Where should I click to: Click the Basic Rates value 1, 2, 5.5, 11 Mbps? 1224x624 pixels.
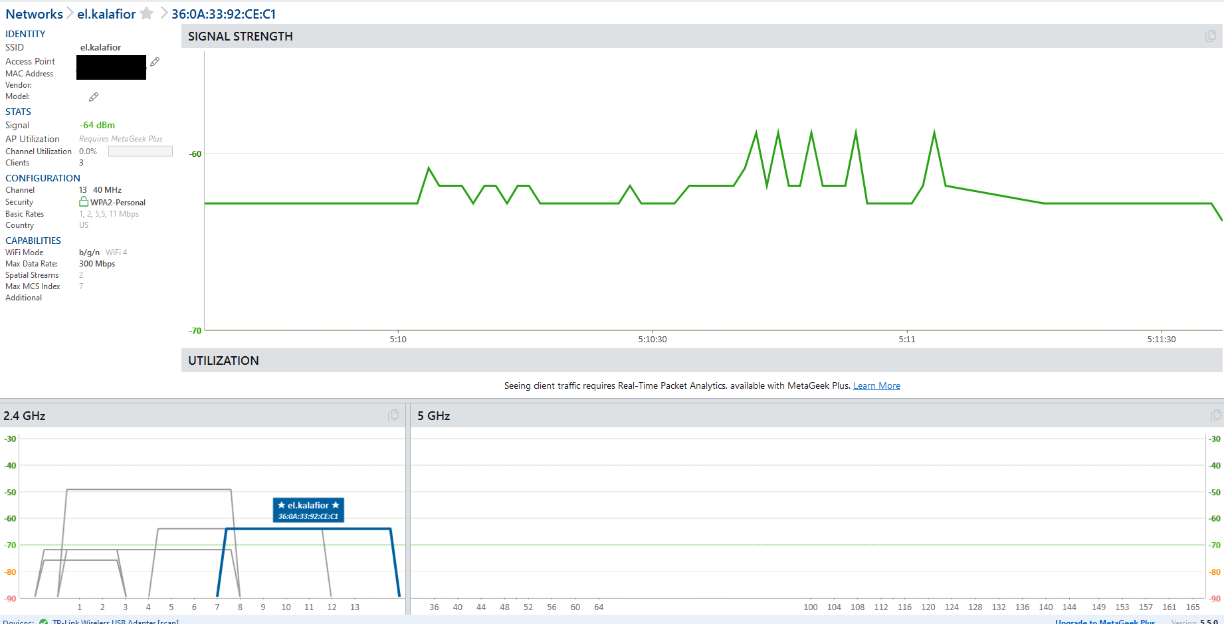click(109, 214)
